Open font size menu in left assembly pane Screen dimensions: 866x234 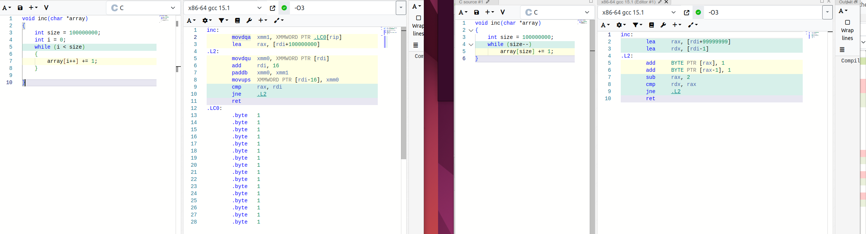191,21
